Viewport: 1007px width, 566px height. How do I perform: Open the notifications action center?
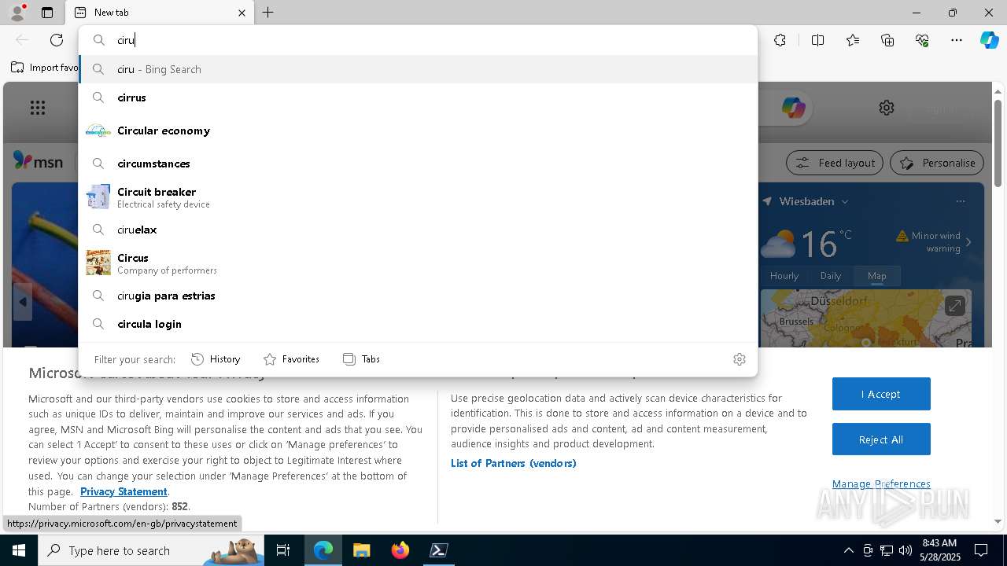pyautogui.click(x=981, y=550)
